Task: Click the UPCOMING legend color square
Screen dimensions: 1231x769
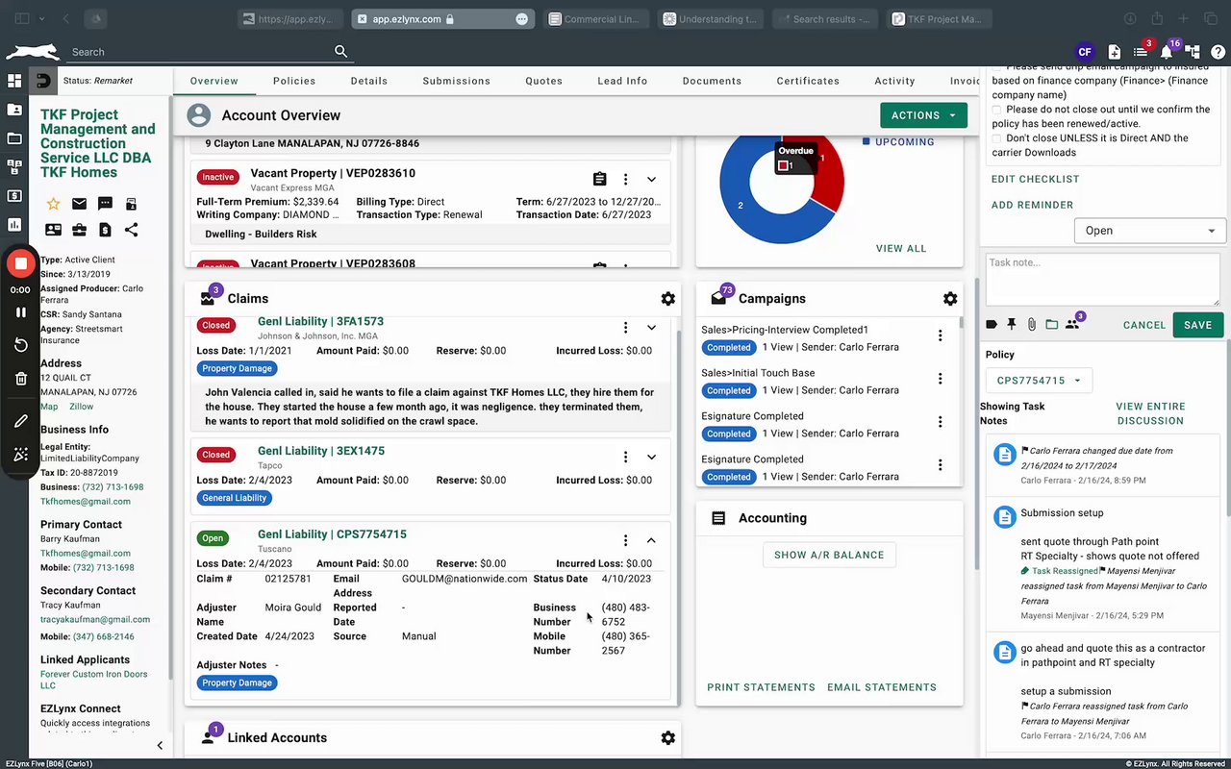Action: tap(867, 142)
